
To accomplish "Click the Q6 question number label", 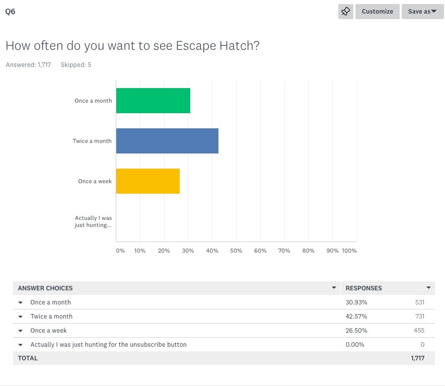I will pyautogui.click(x=10, y=12).
